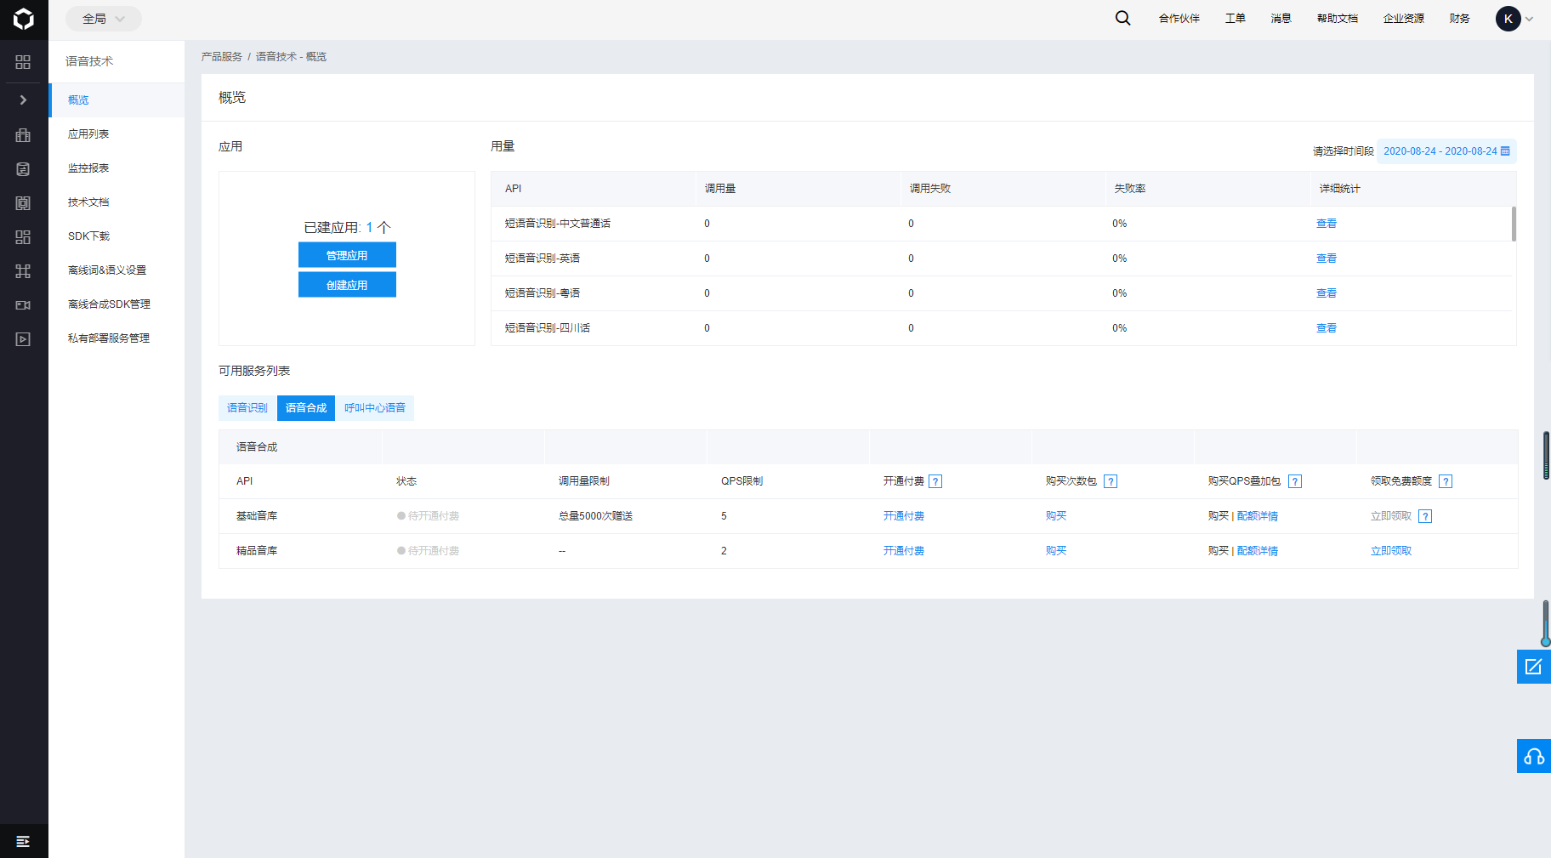Click help icon next to 购买次数包 header

pyautogui.click(x=1111, y=481)
